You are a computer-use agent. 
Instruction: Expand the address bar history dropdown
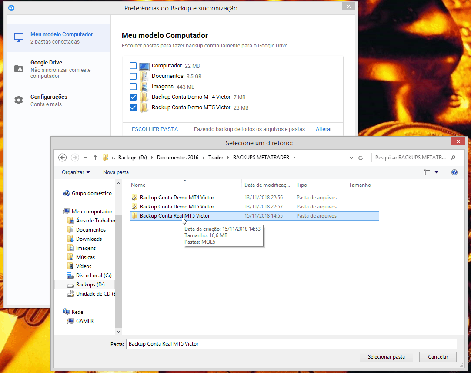tap(351, 158)
